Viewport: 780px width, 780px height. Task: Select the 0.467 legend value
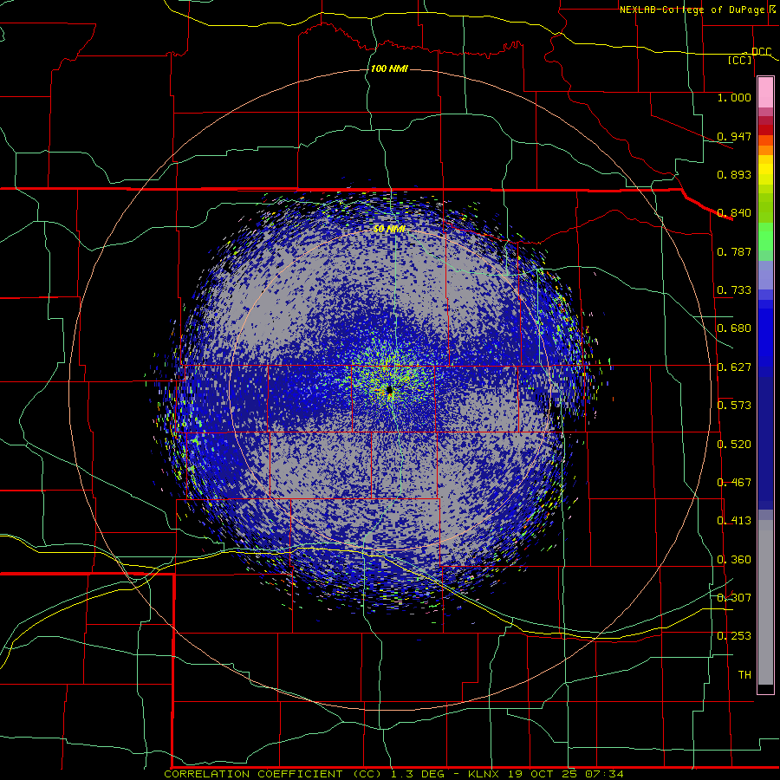coord(734,483)
